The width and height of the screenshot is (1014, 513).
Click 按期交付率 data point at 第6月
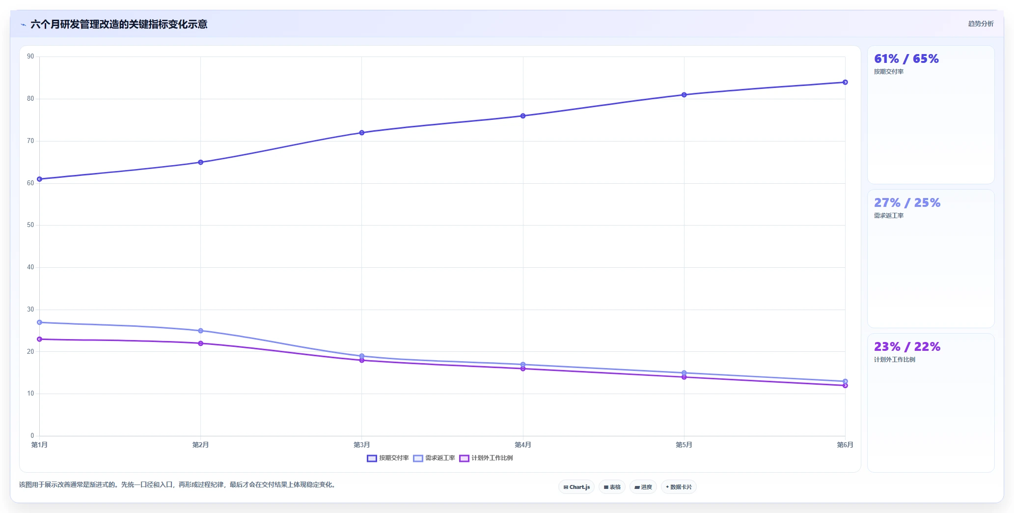(845, 82)
